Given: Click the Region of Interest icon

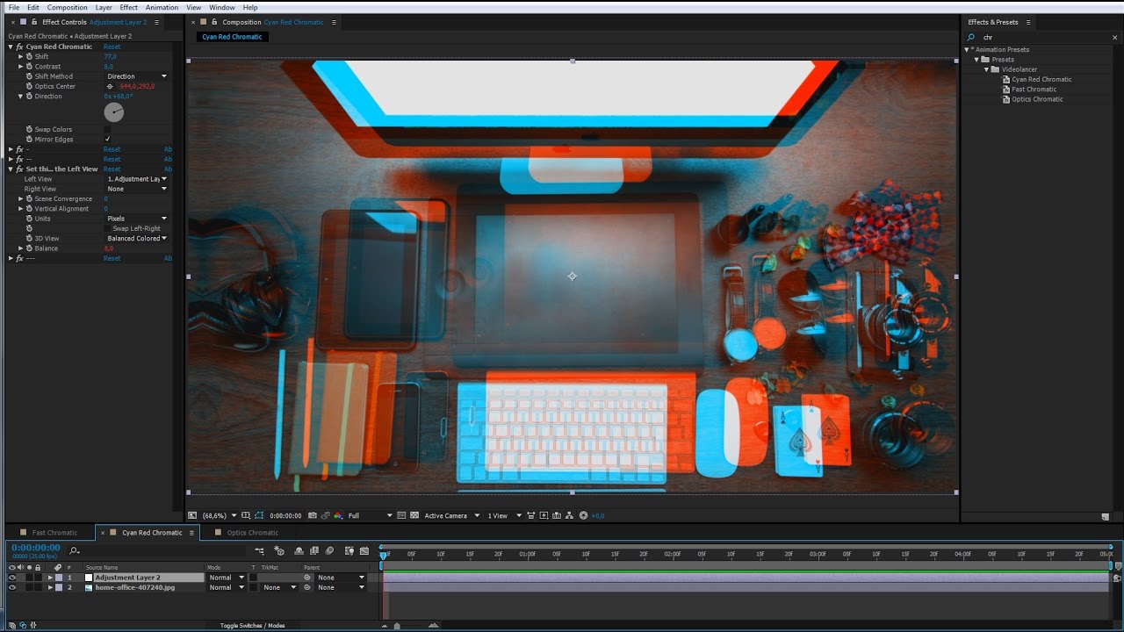Looking at the screenshot, I should pyautogui.click(x=401, y=515).
